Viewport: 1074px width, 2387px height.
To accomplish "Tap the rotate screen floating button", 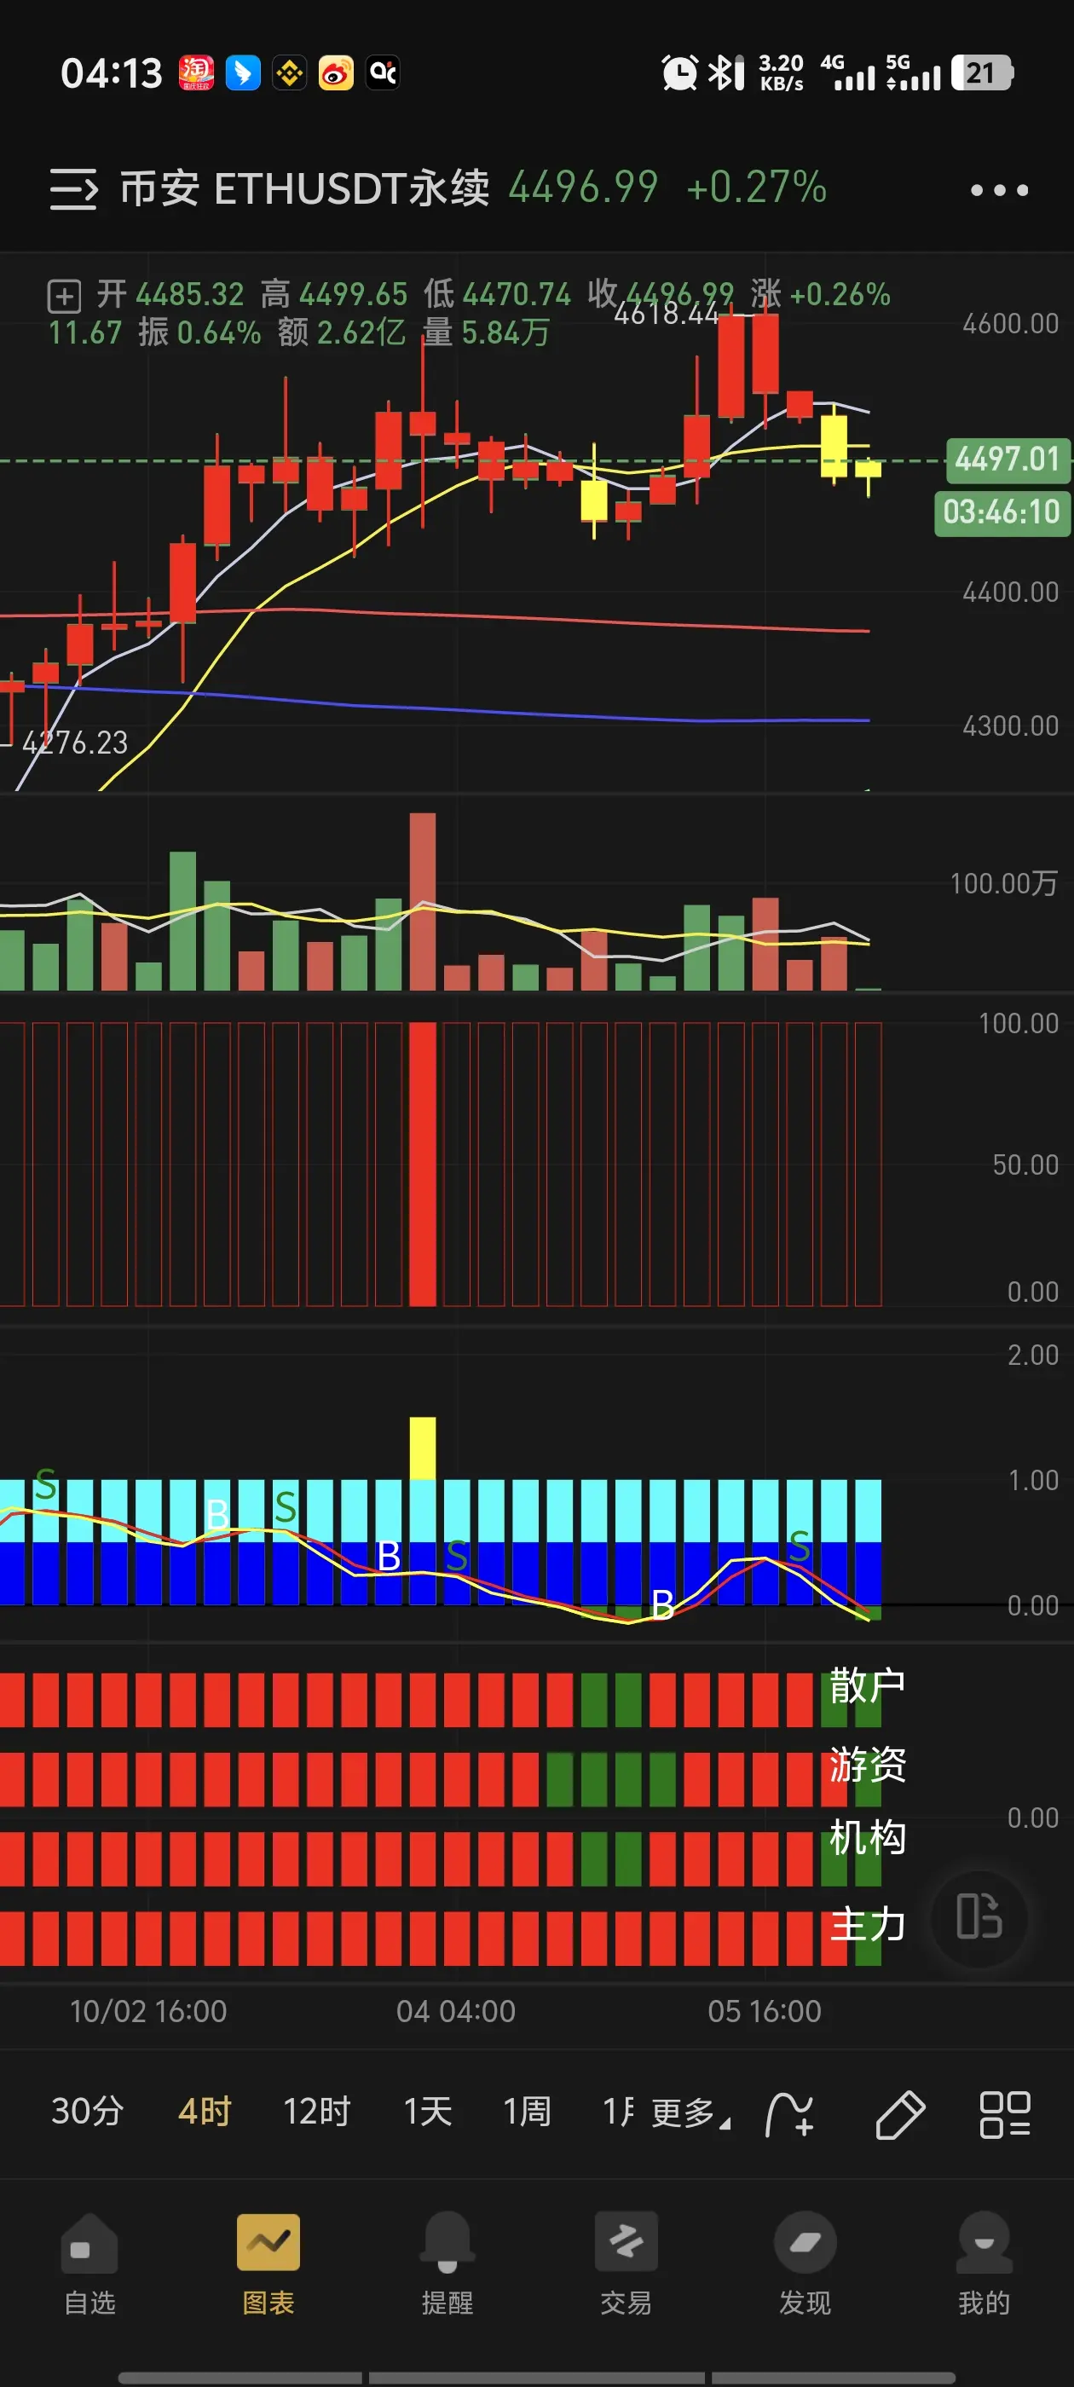I will click(979, 1916).
